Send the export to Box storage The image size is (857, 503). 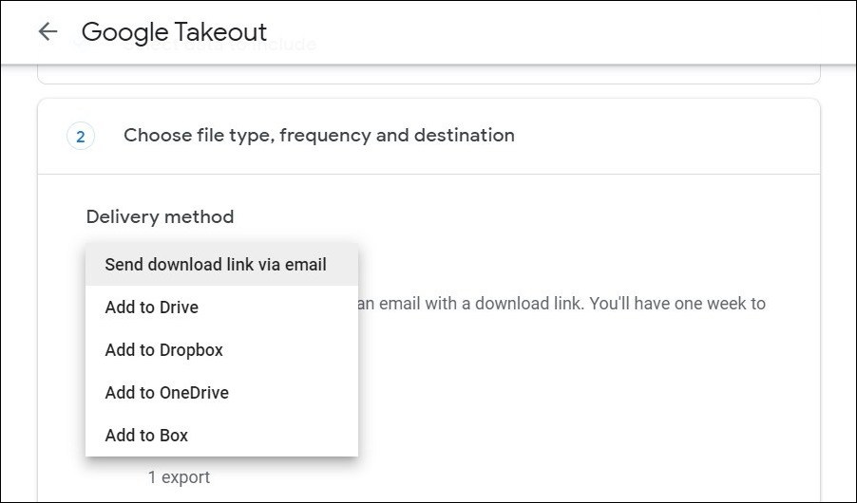(x=147, y=436)
